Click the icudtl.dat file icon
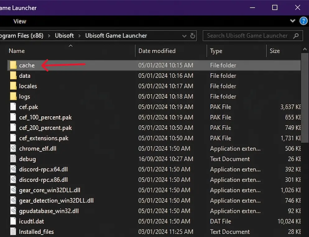This screenshot has height=237, width=309. pyautogui.click(x=13, y=221)
